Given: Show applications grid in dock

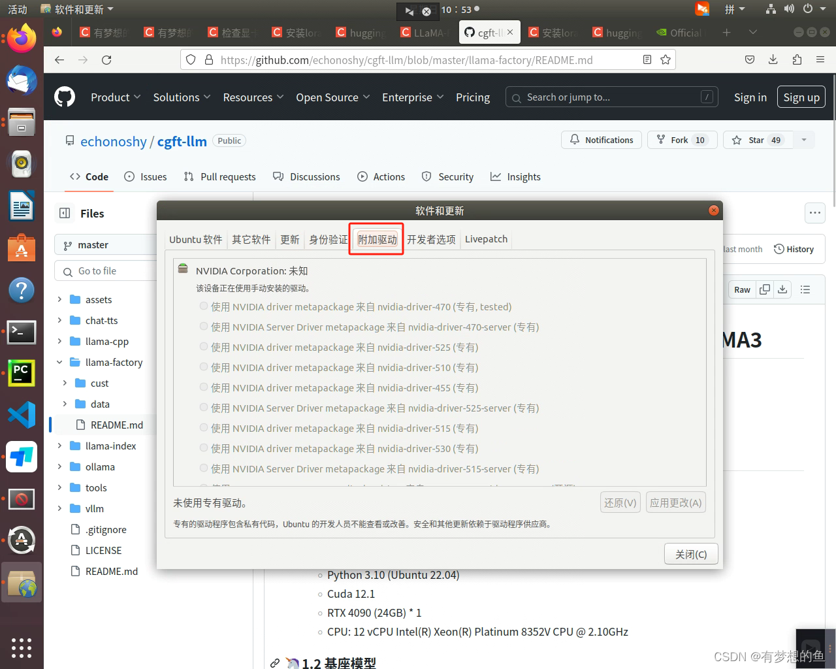Looking at the screenshot, I should tap(22, 647).
